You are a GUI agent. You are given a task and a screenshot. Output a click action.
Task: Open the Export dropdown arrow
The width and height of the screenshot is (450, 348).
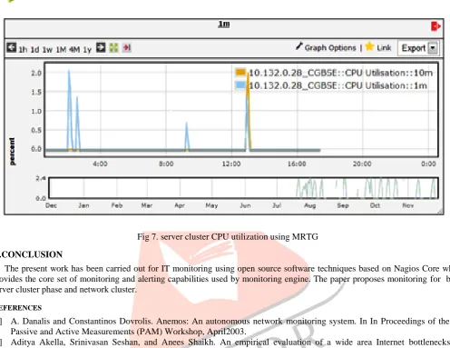pos(433,48)
